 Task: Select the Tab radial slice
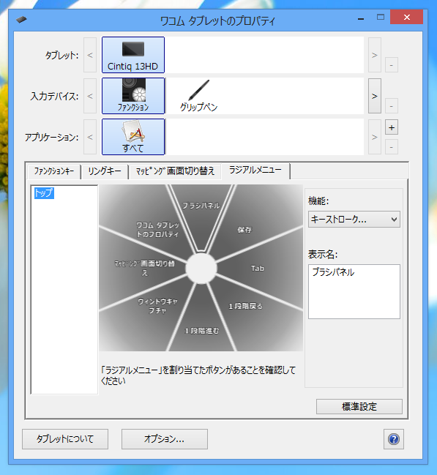click(257, 269)
